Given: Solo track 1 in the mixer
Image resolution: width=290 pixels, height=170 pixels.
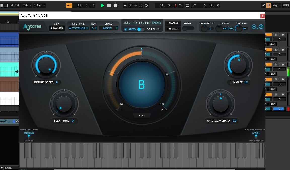Looking at the screenshot, I should coord(276,35).
